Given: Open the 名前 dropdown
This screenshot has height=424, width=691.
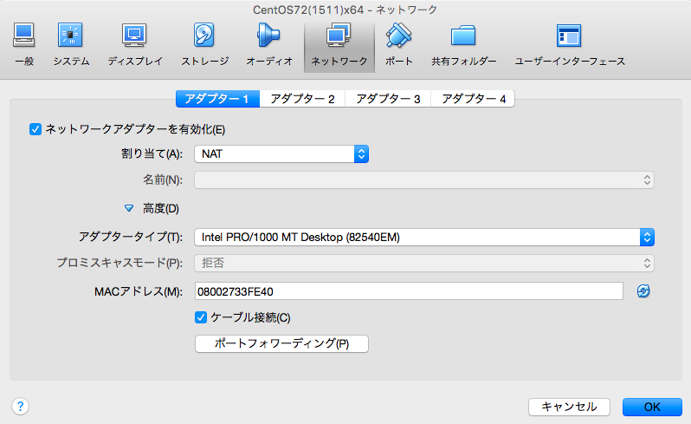Looking at the screenshot, I should pos(424,180).
